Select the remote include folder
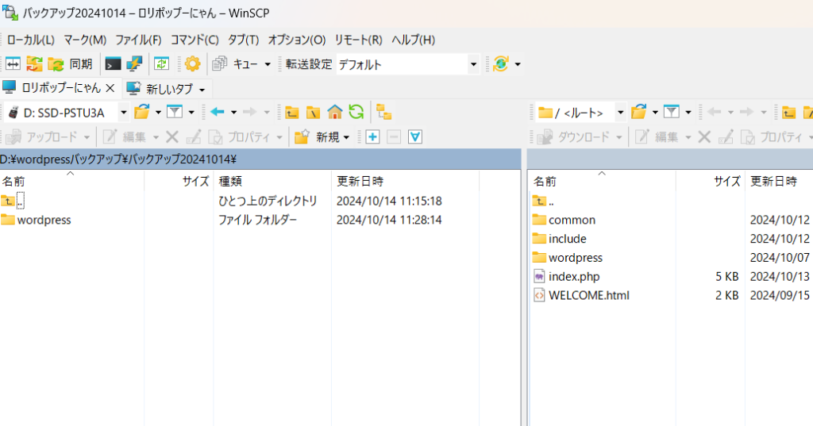Image resolution: width=813 pixels, height=426 pixels. (x=560, y=239)
